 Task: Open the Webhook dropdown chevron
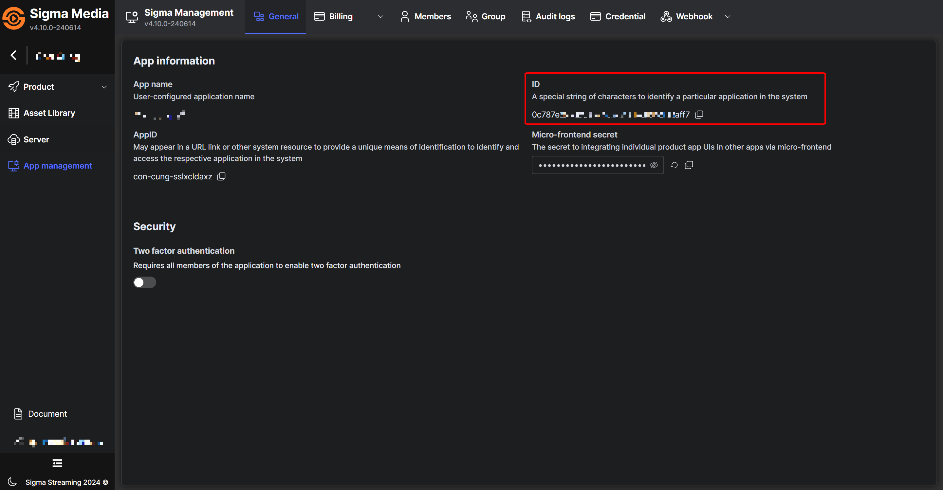click(x=727, y=16)
